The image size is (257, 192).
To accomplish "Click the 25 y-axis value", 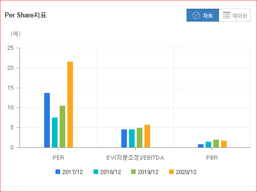I will [x=10, y=48].
